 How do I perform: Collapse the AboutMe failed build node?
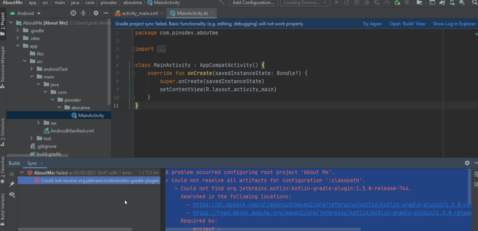click(x=22, y=172)
